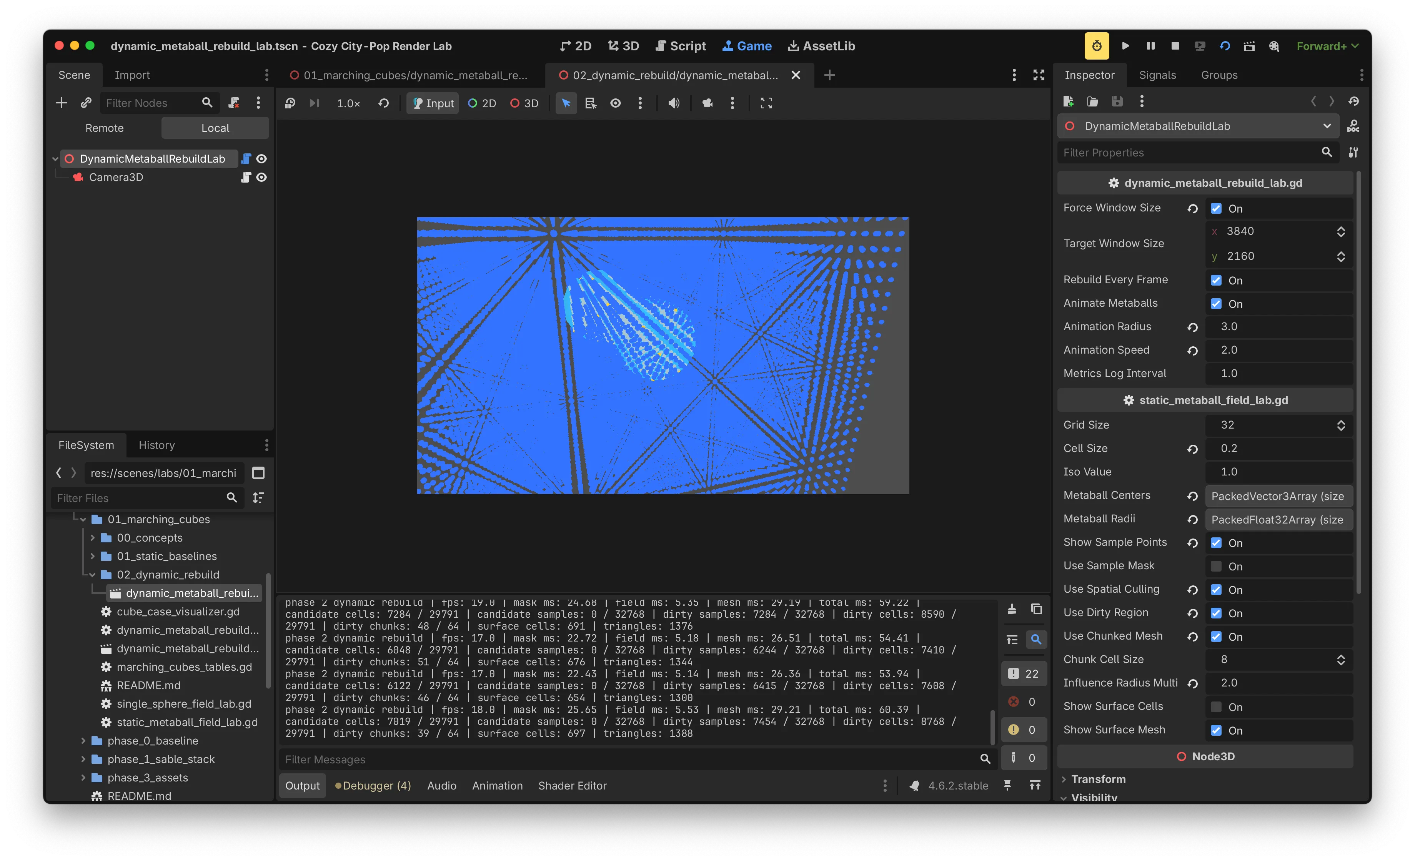The width and height of the screenshot is (1415, 861).
Task: Disable Animate Metaballs checkbox
Action: pos(1216,304)
